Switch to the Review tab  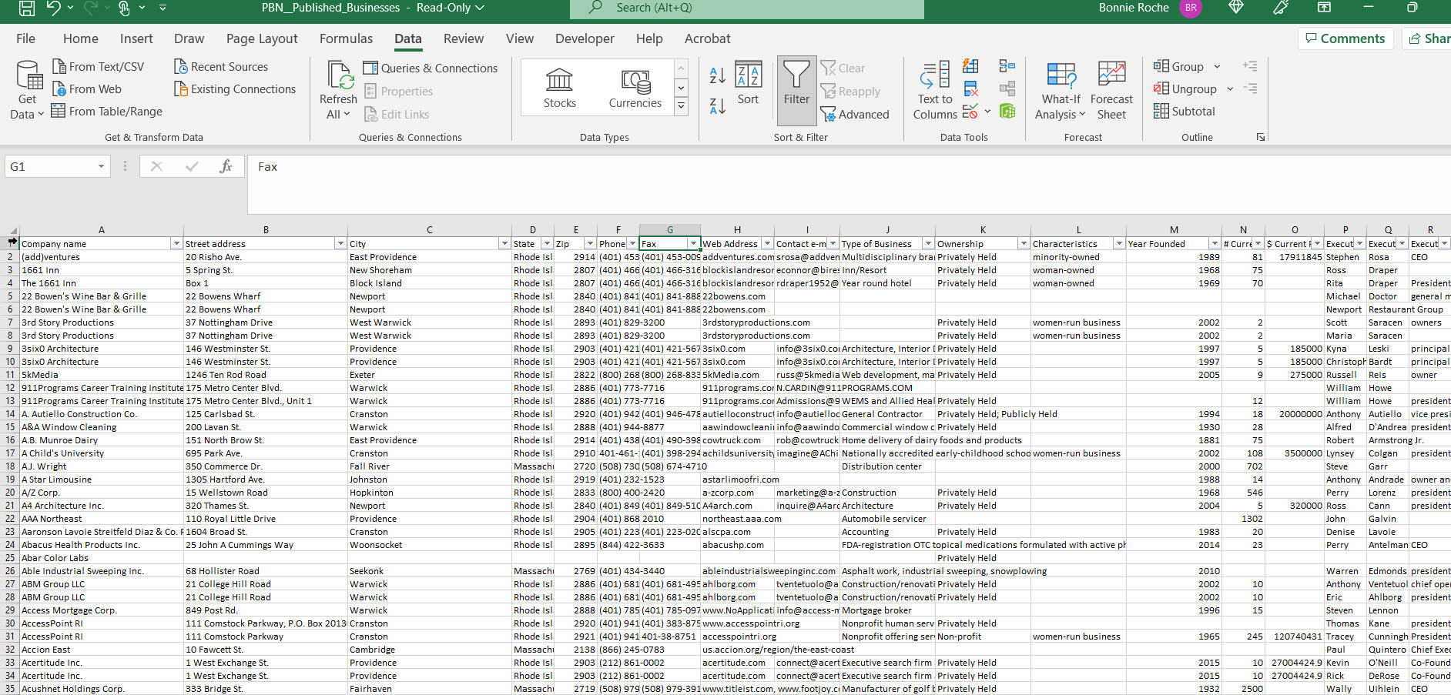(x=464, y=38)
